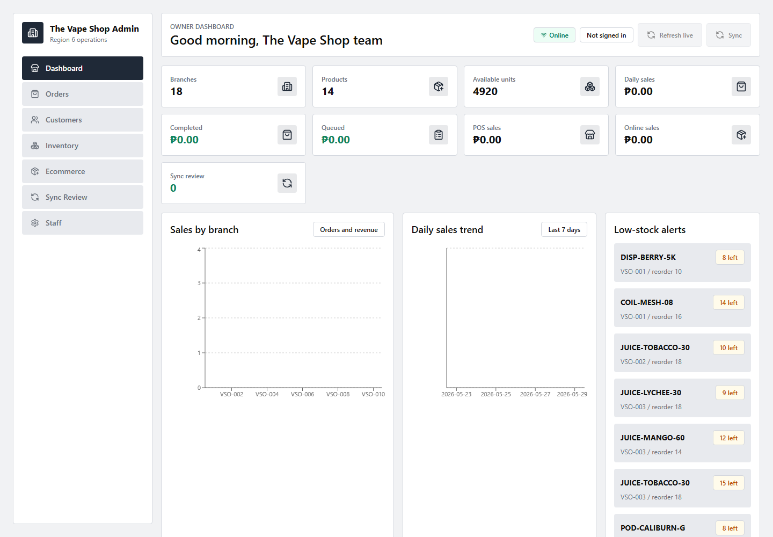Click the Orders bag icon in sidebar
This screenshot has width=773, height=537.
35,94
